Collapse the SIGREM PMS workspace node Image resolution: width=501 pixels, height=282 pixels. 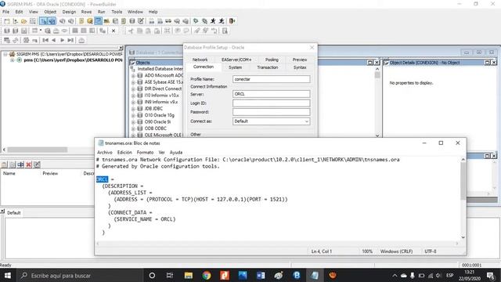pos(5,54)
